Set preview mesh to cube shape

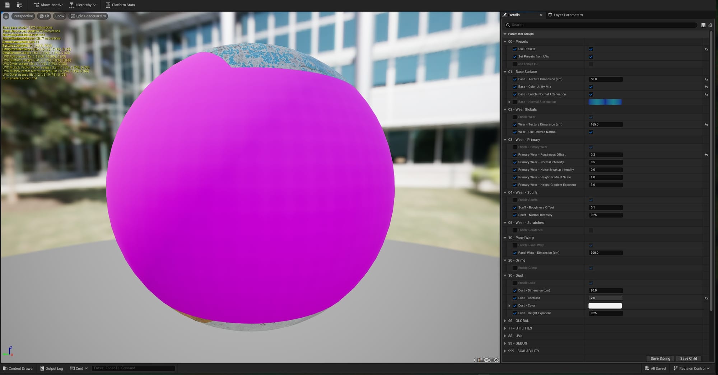point(491,360)
